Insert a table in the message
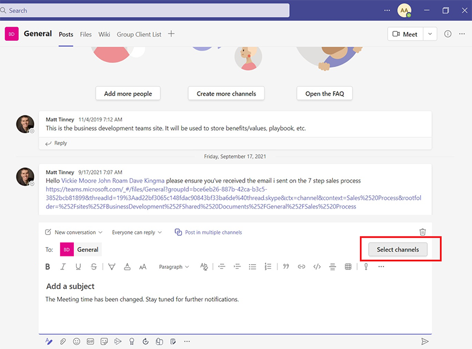This screenshot has width=472, height=349. tap(348, 267)
